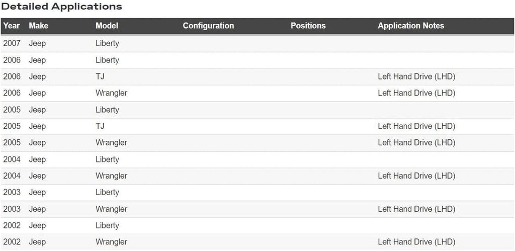The image size is (515, 251).
Task: Click the Year column header
Action: [12, 26]
